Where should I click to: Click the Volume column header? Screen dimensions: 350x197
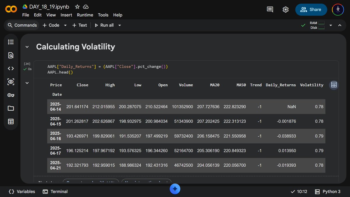(186, 85)
